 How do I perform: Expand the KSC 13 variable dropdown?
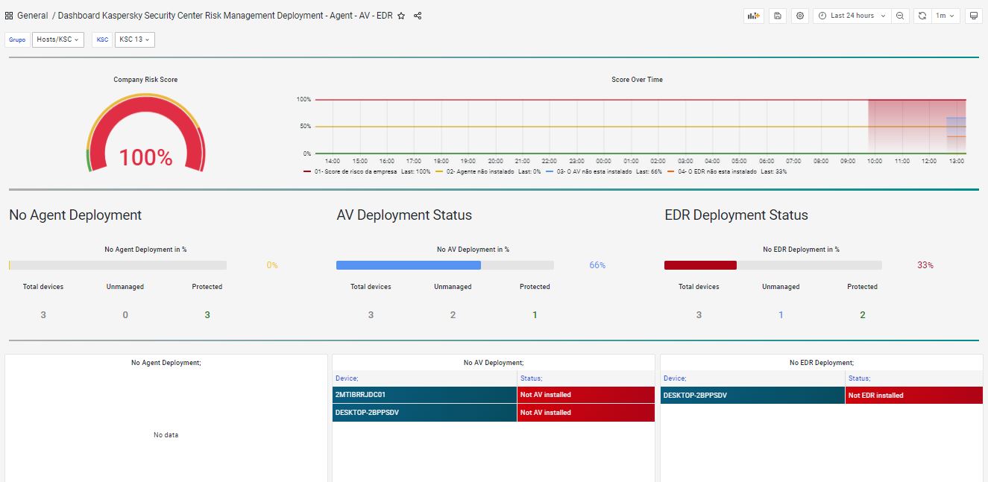[135, 39]
